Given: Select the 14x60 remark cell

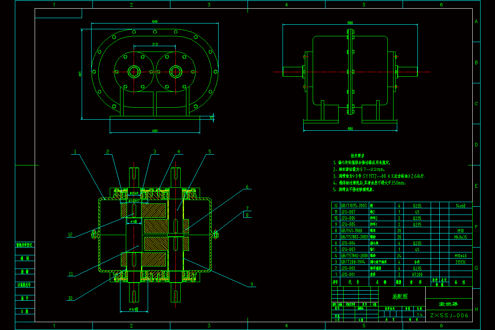Looking at the screenshot, I should coord(460,205).
